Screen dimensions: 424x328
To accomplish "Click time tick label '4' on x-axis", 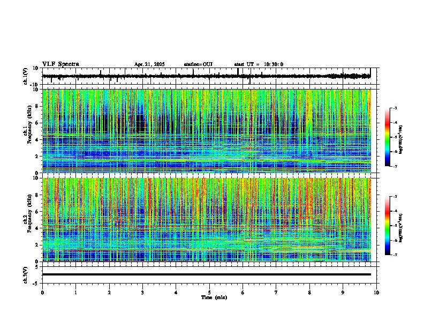I will point(176,293).
